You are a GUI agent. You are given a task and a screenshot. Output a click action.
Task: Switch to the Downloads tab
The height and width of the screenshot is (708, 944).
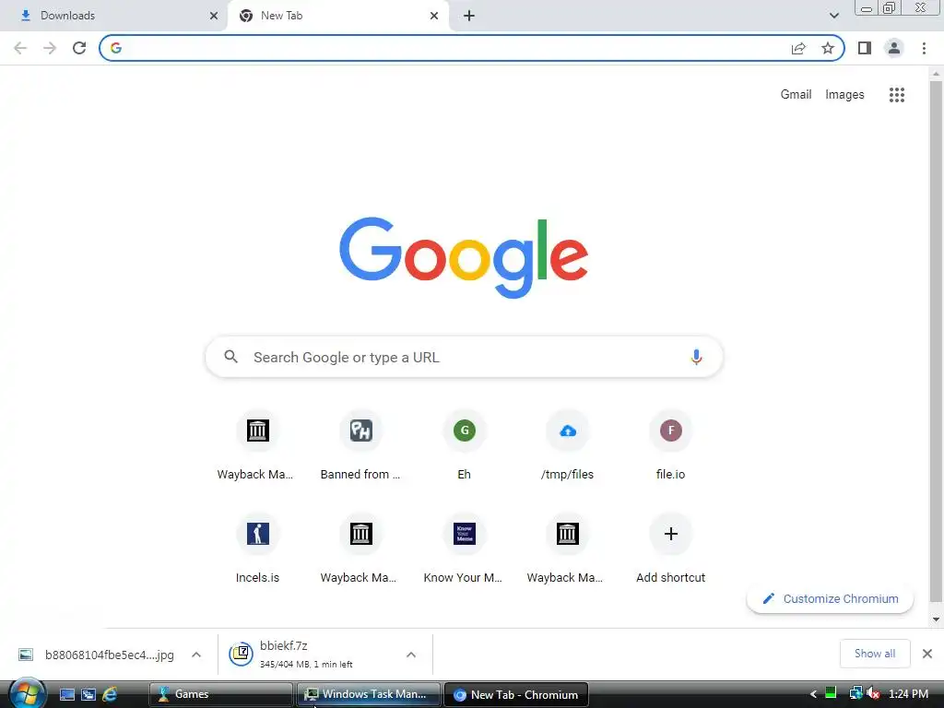[113, 16]
